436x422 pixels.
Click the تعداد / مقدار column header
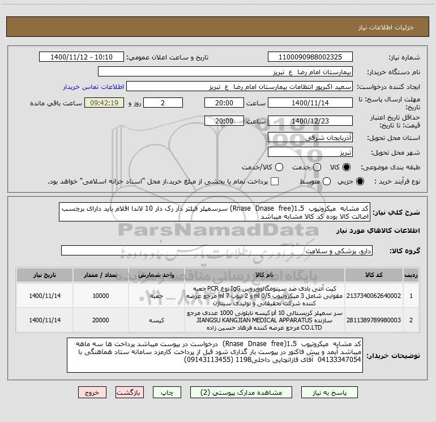(x=101, y=275)
